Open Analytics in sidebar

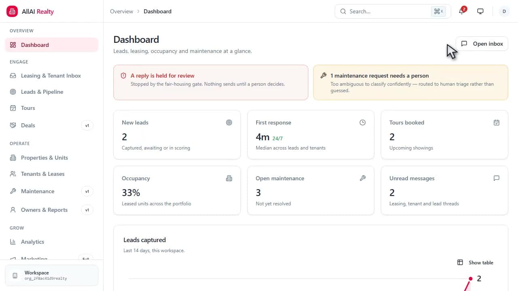(x=51, y=242)
